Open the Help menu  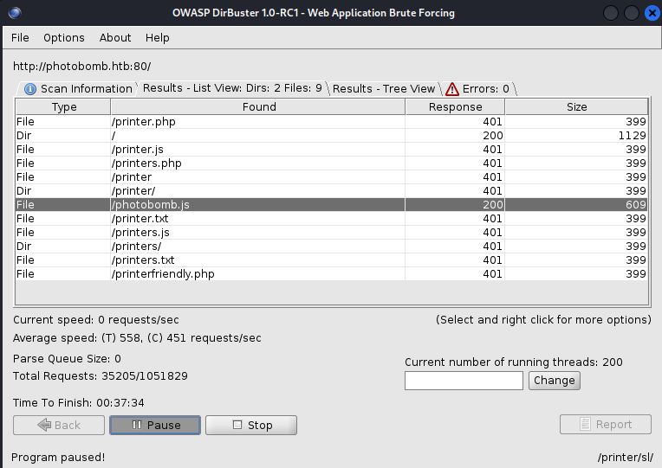(x=158, y=38)
